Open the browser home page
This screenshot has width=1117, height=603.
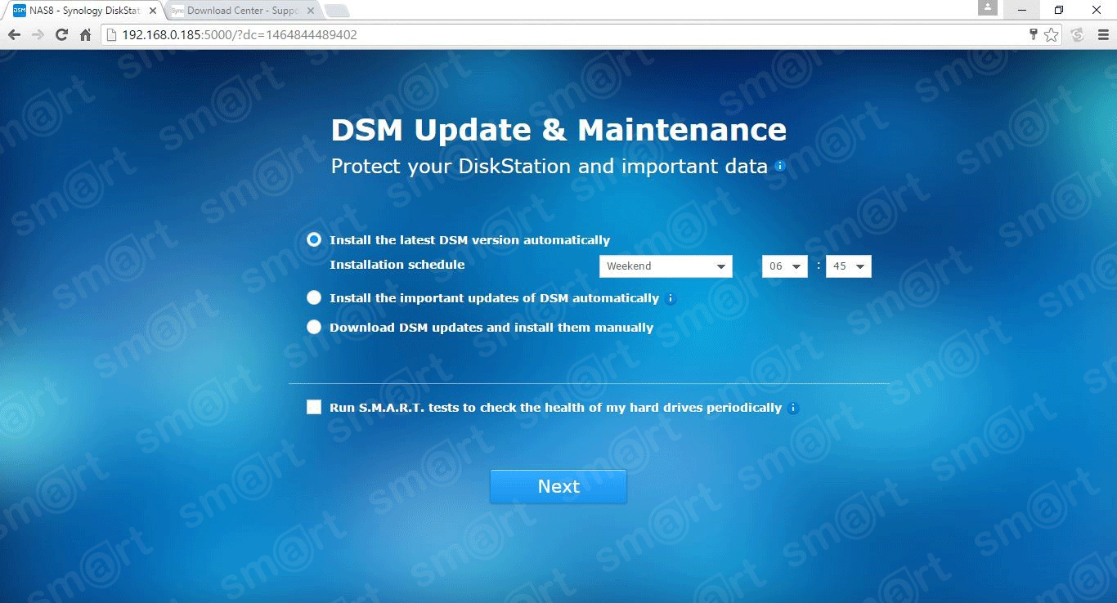coord(85,35)
